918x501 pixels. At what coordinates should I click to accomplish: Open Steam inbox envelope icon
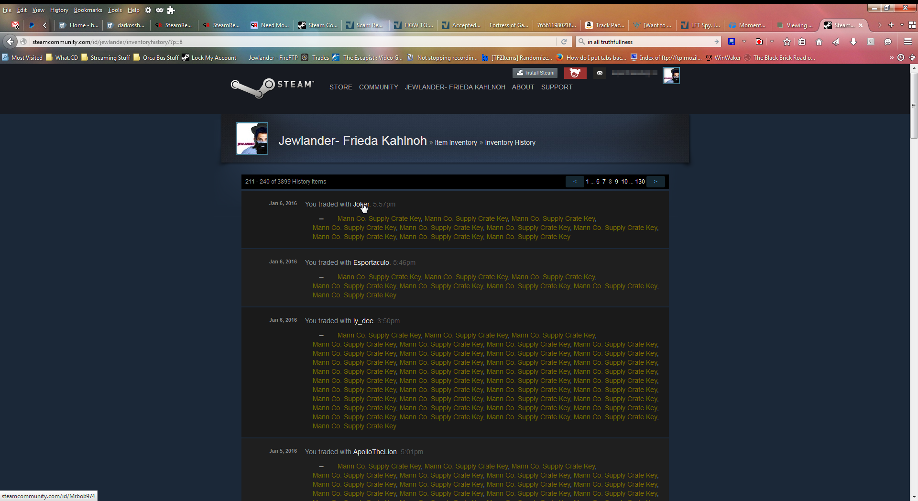[x=600, y=73]
